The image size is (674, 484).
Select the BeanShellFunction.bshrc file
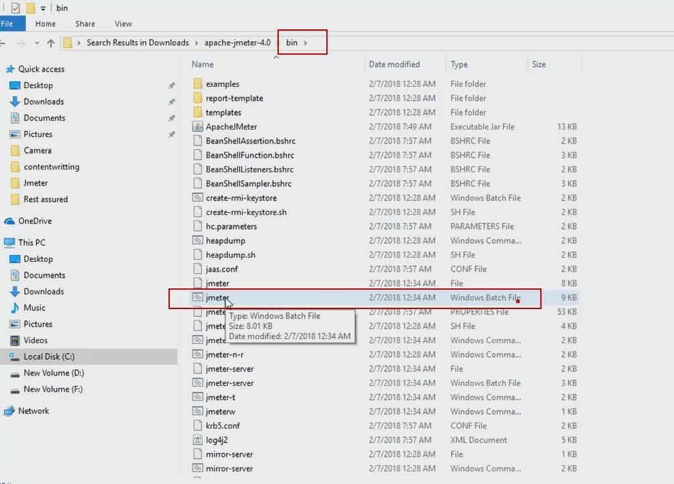click(250, 155)
